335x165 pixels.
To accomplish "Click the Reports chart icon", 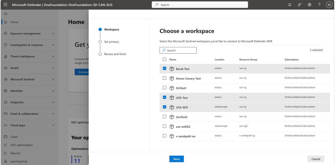I will click(6, 153).
